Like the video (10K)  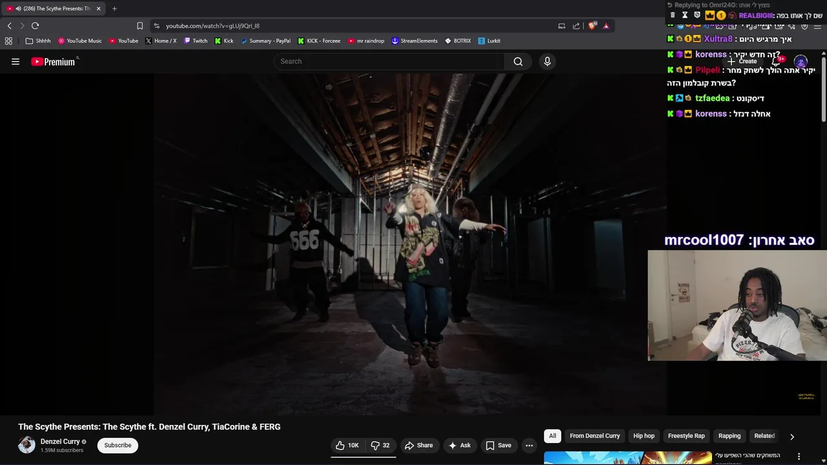[347, 445]
